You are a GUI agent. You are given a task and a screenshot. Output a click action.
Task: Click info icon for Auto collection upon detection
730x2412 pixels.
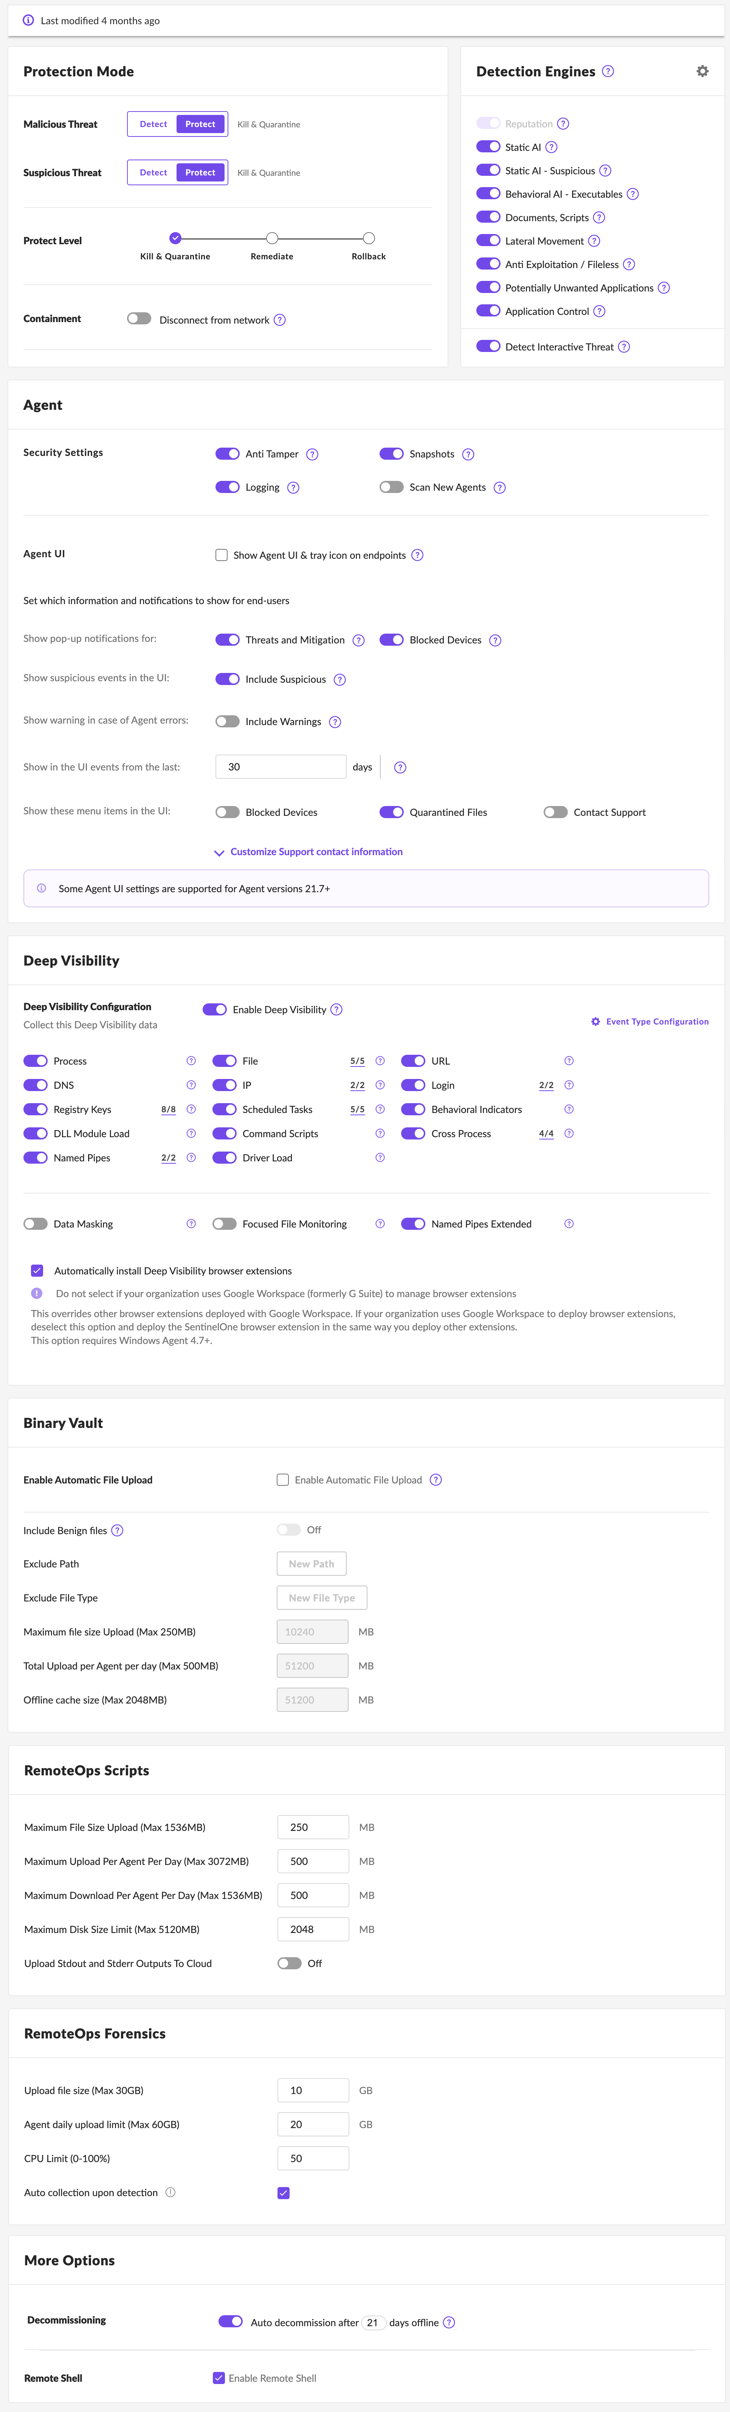[x=170, y=2192]
